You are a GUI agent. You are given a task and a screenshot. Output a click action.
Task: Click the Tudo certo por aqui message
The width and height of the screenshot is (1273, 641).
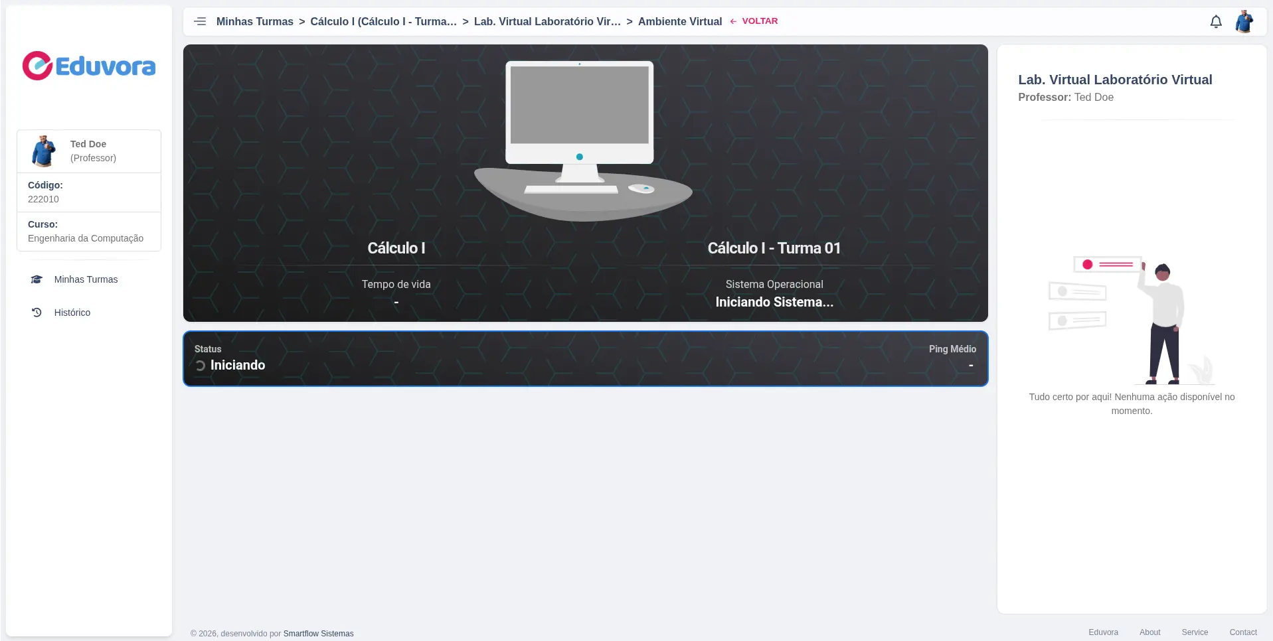tap(1132, 403)
